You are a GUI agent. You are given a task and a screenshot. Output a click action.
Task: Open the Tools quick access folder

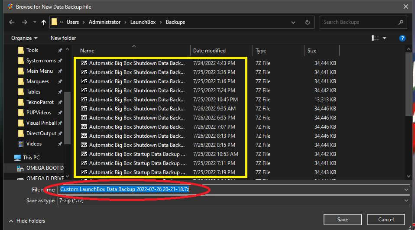[32, 50]
